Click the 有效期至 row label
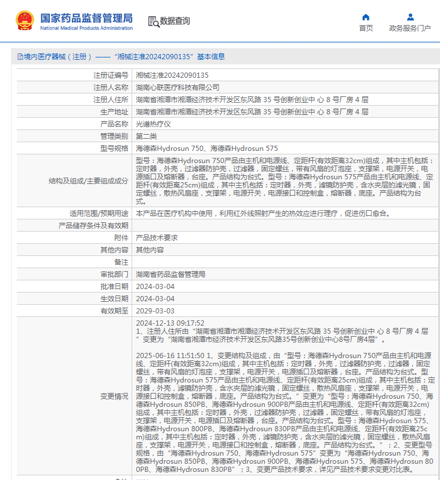 tap(114, 311)
